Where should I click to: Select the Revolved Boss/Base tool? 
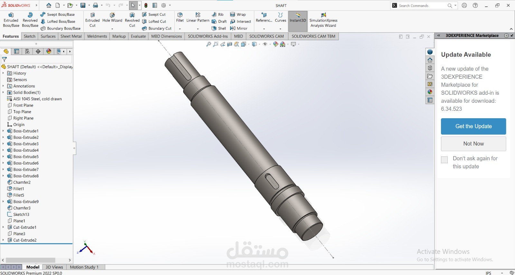(30, 20)
